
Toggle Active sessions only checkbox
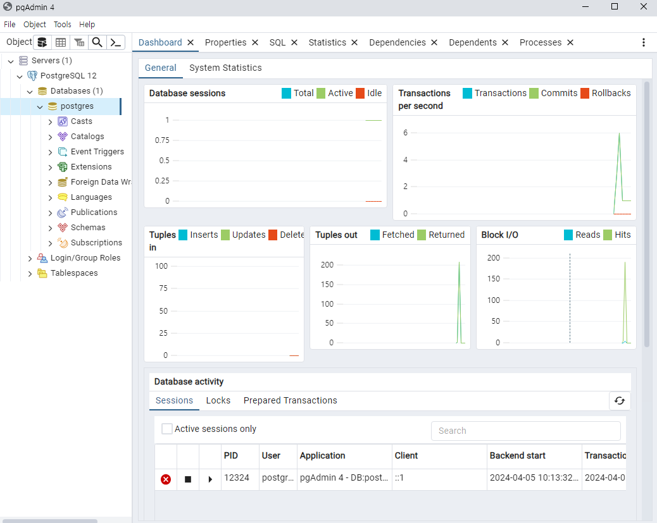(x=166, y=429)
